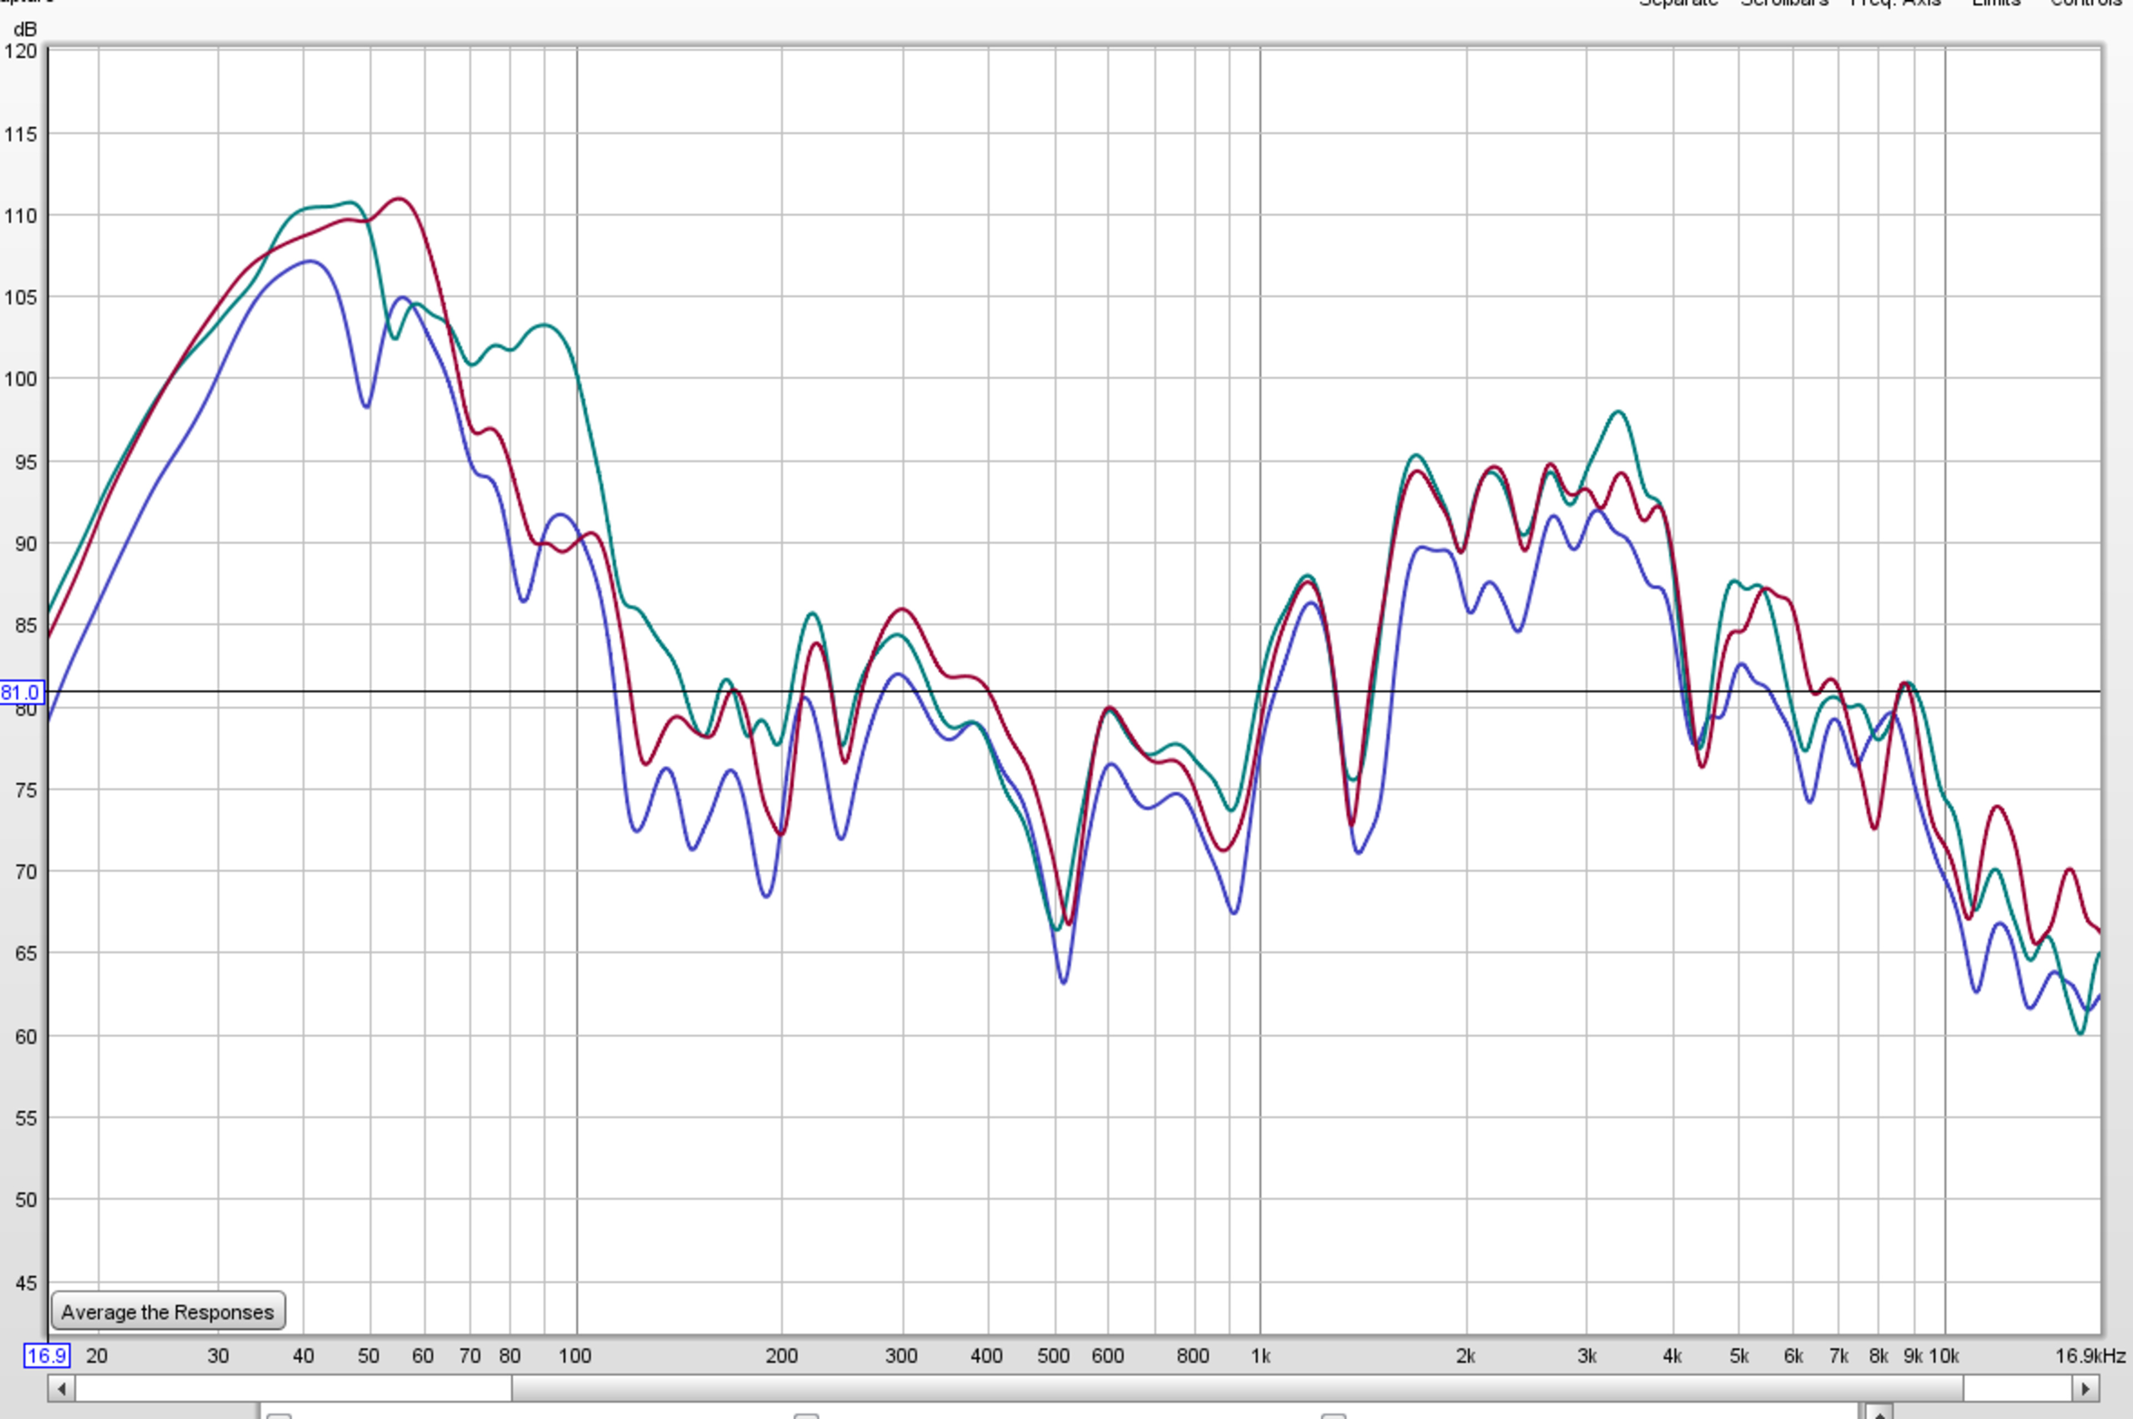Open the Limits graph control
The image size is (2133, 1419).
coord(1995,4)
